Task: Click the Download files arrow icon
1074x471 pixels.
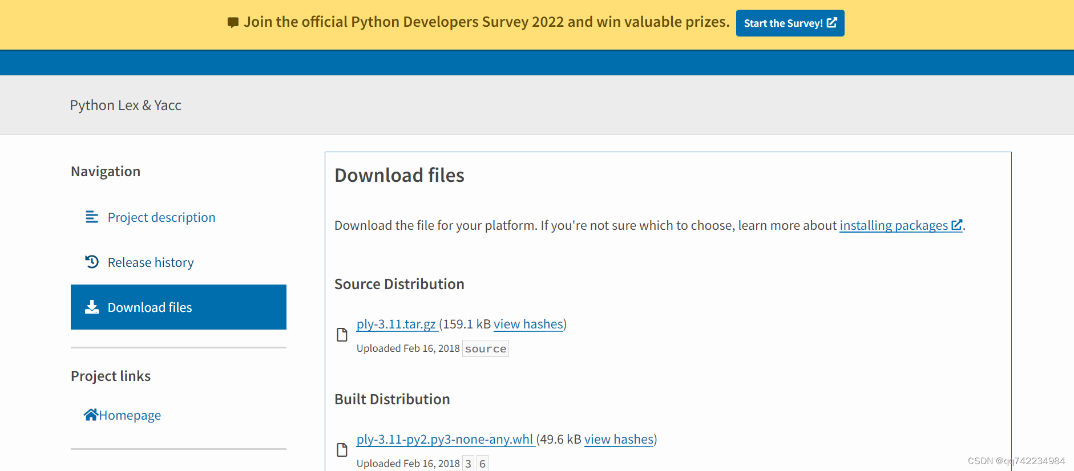Action: click(x=92, y=307)
